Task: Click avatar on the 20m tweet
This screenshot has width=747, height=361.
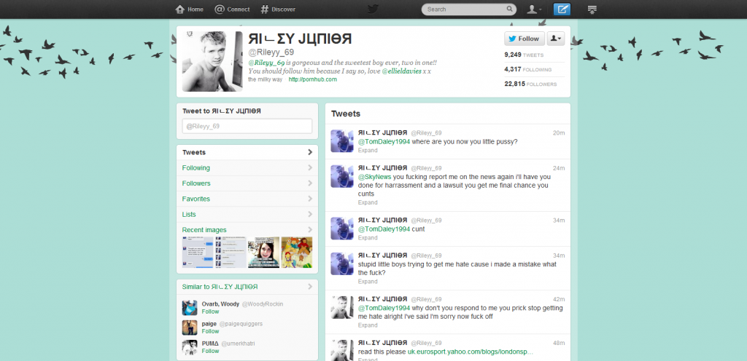Action: [x=342, y=140]
